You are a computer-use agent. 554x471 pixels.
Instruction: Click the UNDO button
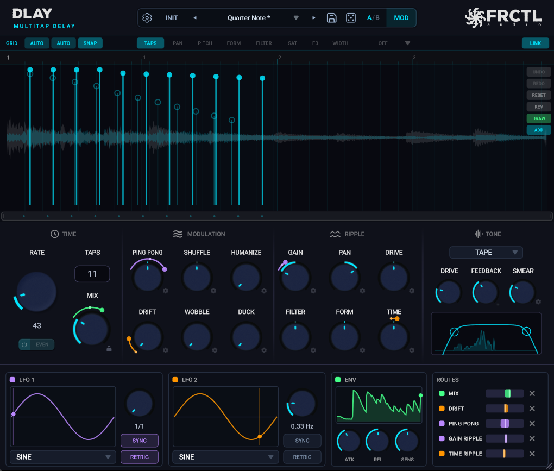539,72
